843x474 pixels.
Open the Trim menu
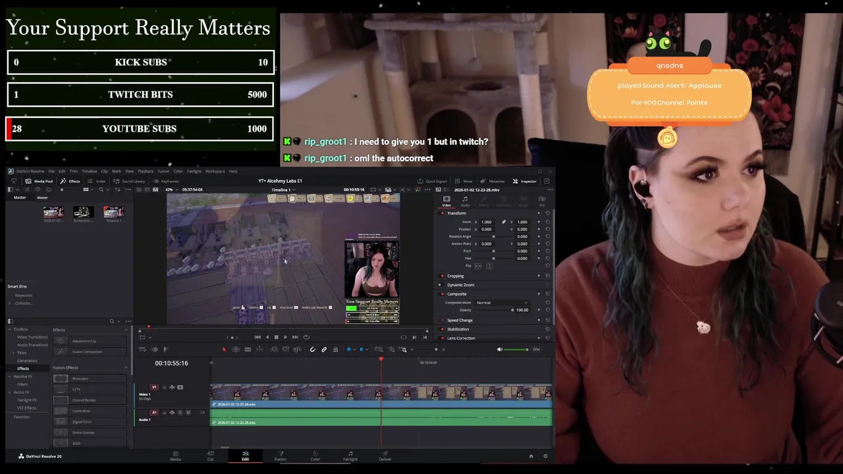click(x=74, y=171)
